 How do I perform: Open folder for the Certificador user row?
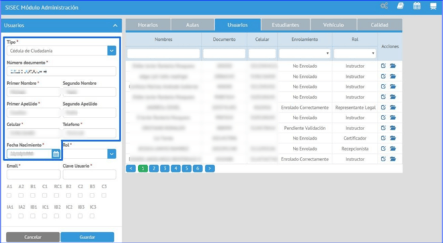(x=393, y=138)
